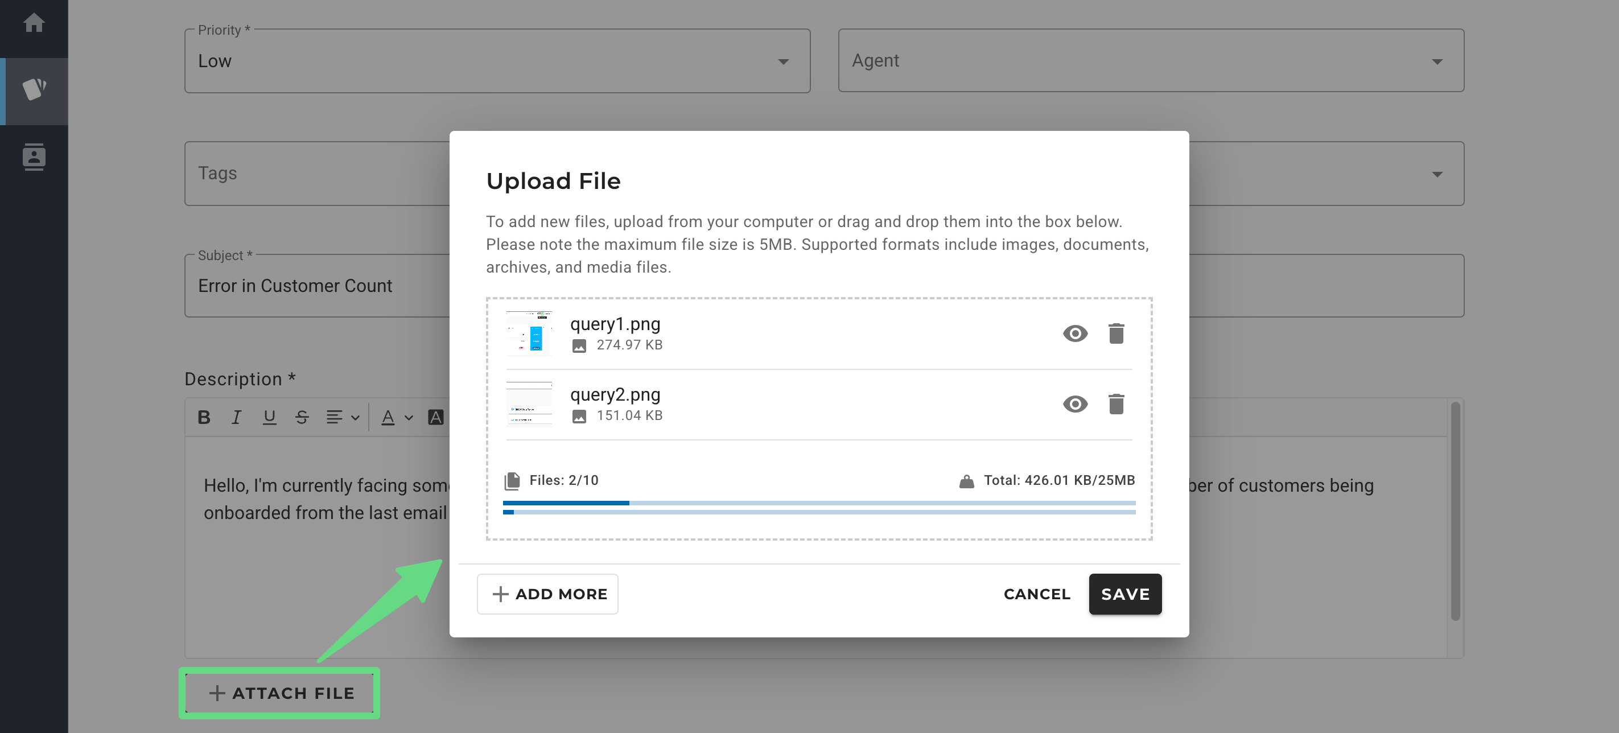Image resolution: width=1619 pixels, height=733 pixels.
Task: Click the Add More button
Action: click(547, 594)
